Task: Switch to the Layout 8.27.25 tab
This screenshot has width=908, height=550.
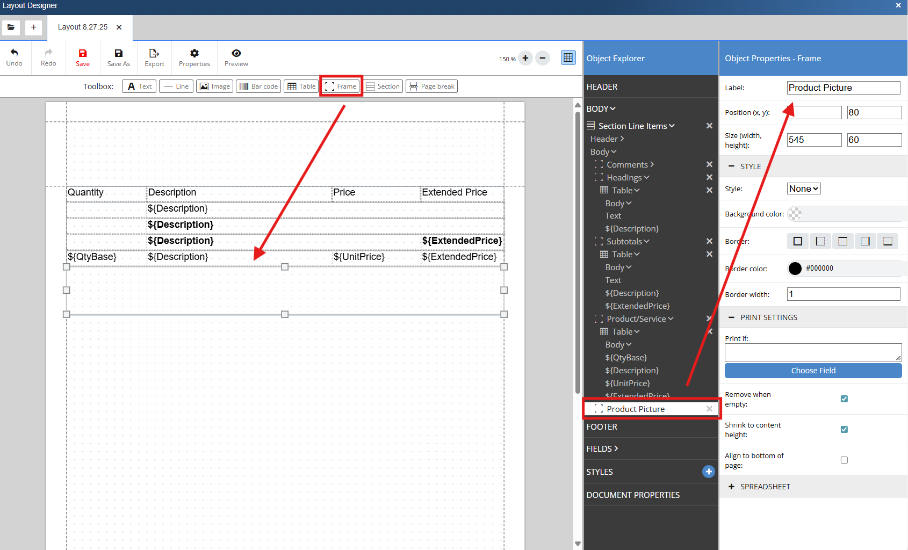Action: (x=83, y=27)
